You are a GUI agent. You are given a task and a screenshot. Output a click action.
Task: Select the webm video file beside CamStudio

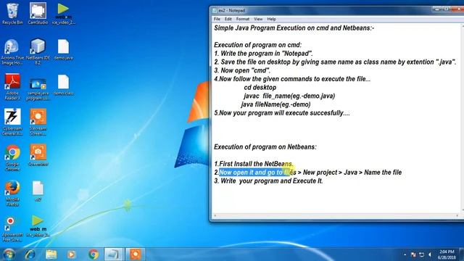pos(63,14)
